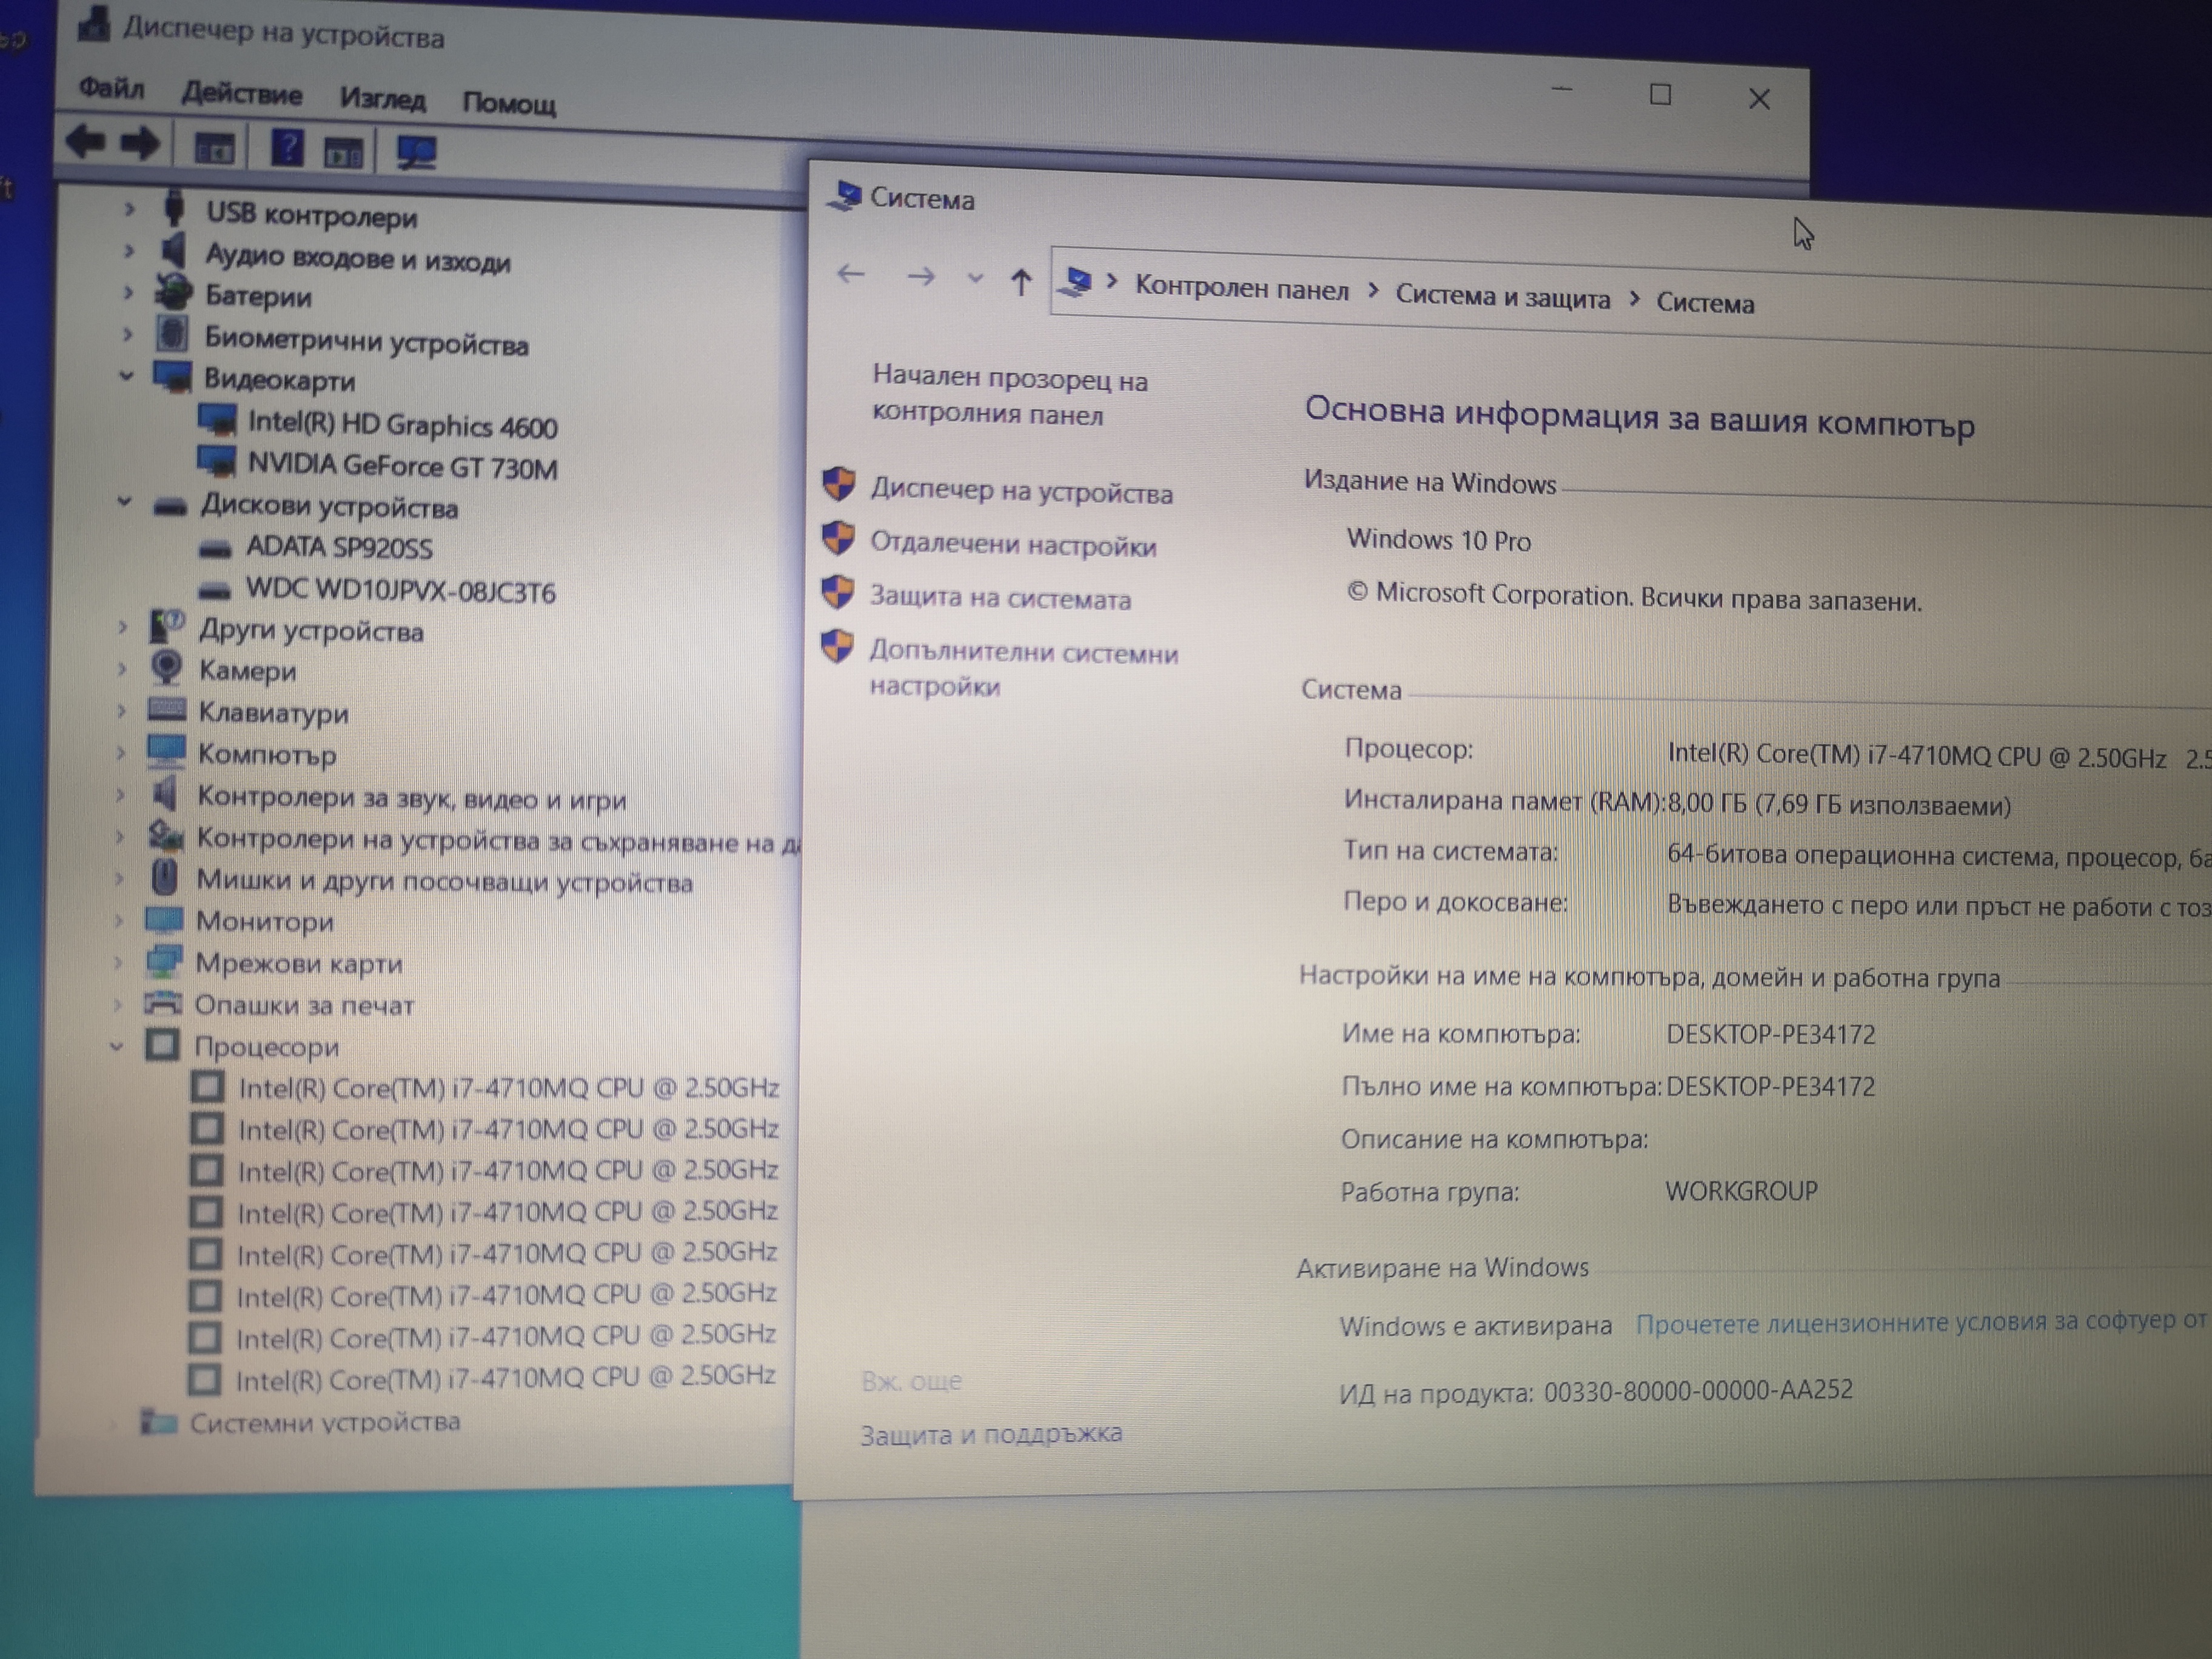The height and width of the screenshot is (1659, 2212).
Task: Open Начален прозорец на контролния панел
Action: 1010,397
